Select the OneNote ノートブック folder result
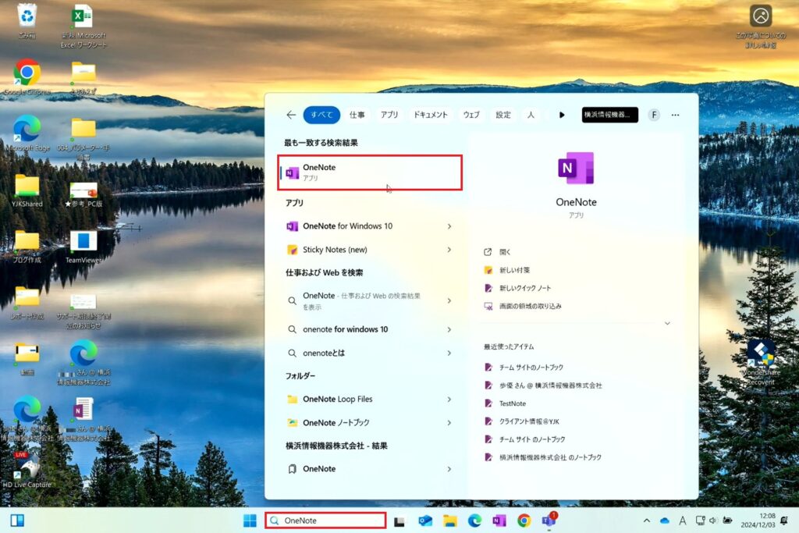799x533 pixels. (x=370, y=423)
